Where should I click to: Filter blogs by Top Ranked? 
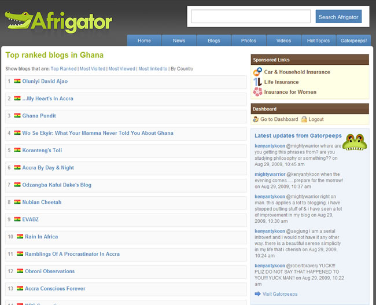[64, 69]
